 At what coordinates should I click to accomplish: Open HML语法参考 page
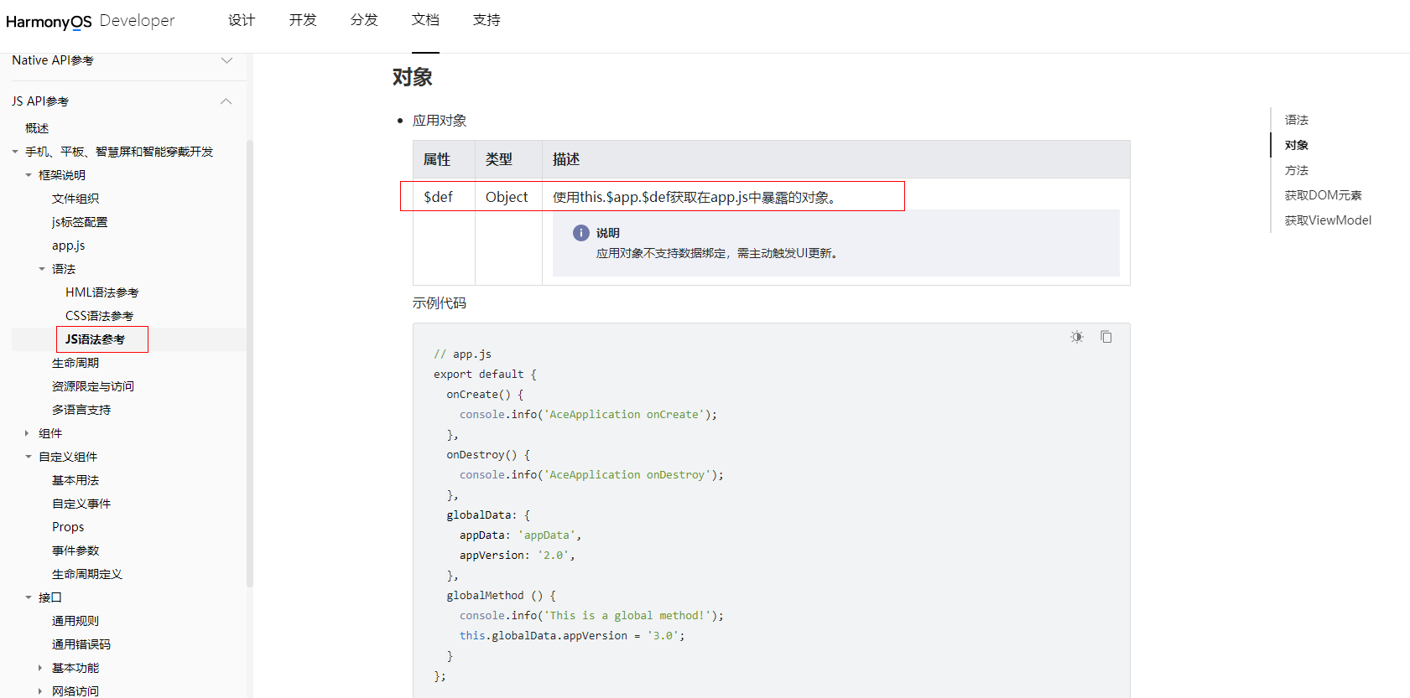tap(102, 292)
